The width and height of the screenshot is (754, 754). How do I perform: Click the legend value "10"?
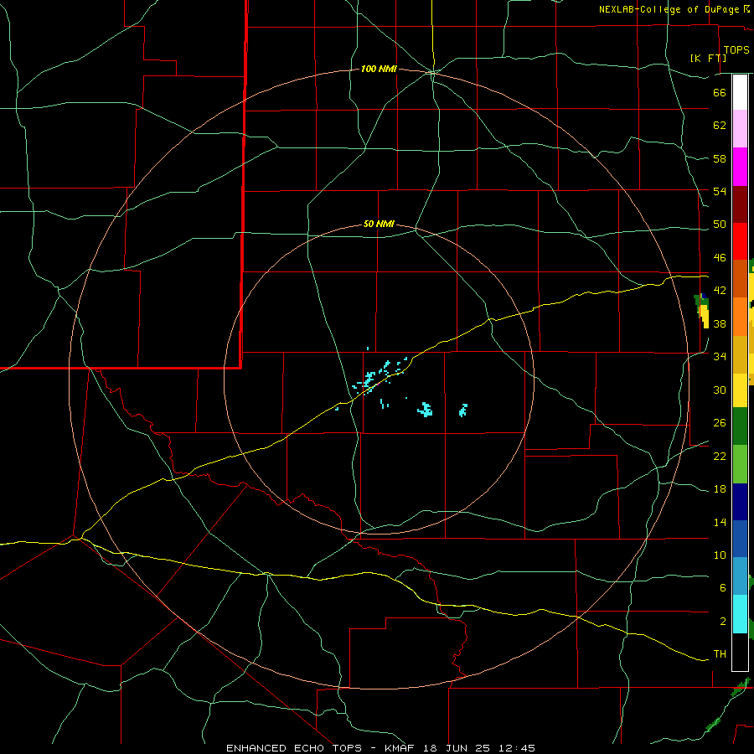coord(720,555)
